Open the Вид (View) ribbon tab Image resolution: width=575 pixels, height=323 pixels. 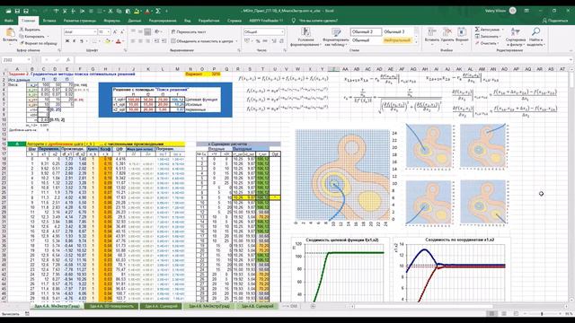pos(188,21)
